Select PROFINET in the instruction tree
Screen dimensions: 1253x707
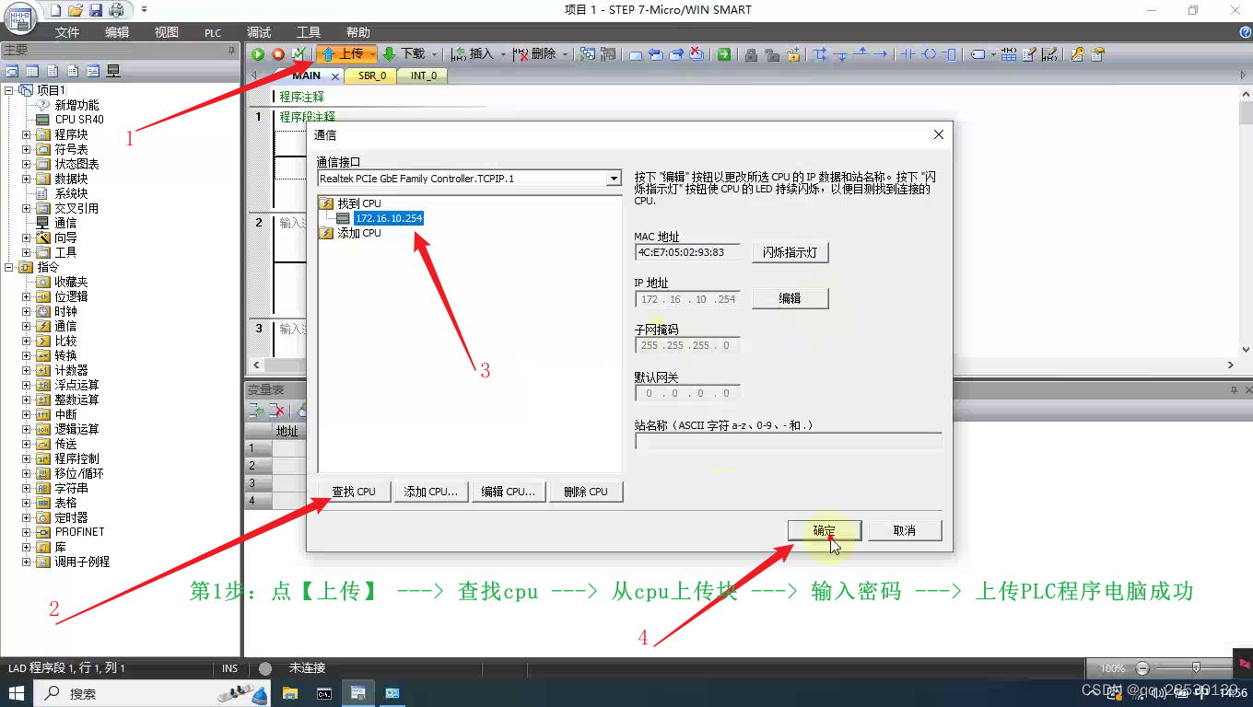pos(80,532)
